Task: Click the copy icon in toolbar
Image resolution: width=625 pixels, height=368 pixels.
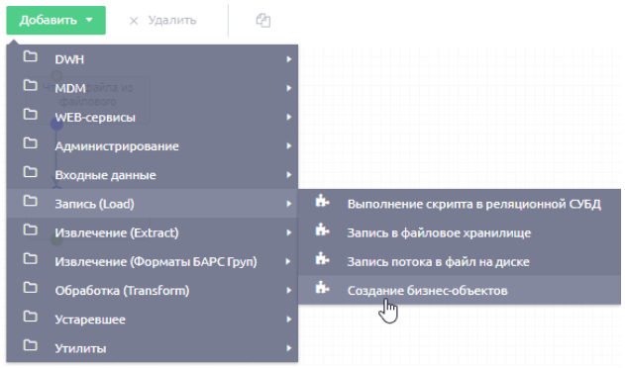Action: coord(263,21)
